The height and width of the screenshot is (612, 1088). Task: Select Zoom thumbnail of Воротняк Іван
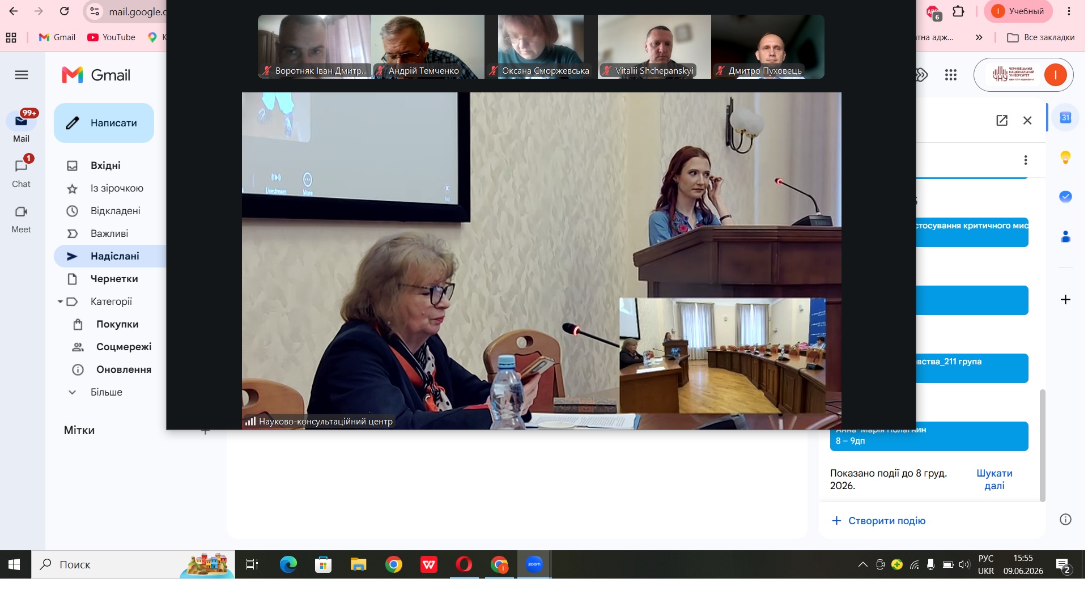point(314,46)
